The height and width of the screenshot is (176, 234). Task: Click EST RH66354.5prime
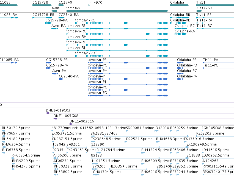(x=26, y=155)
